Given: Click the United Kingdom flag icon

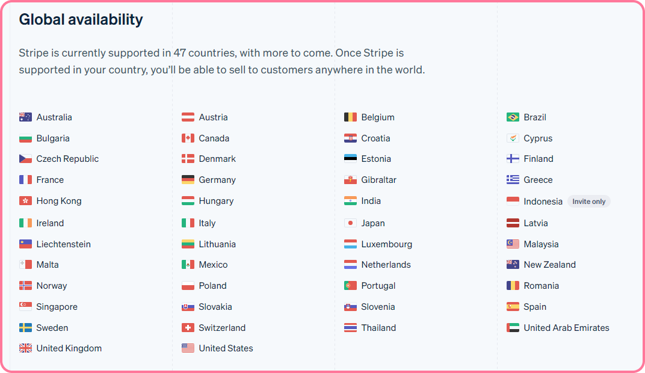Looking at the screenshot, I should coord(25,348).
